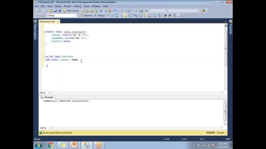Open an Analysis Services DMX Query

pos(91,11)
